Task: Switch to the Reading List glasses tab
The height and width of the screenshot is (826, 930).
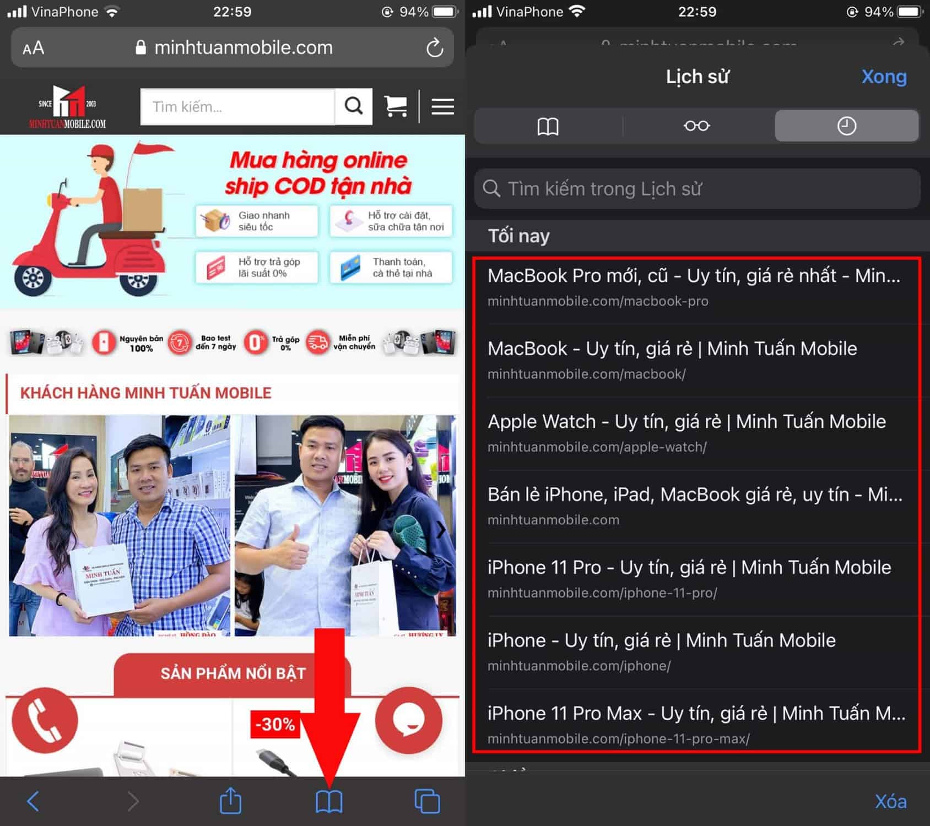Action: point(696,126)
